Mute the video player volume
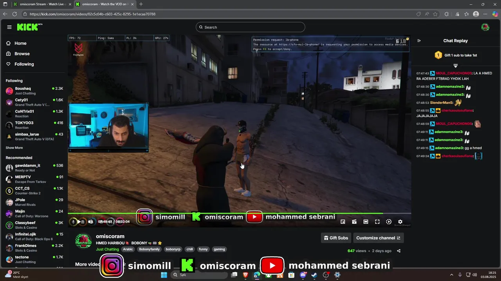This screenshot has height=281, width=501. tap(90, 222)
